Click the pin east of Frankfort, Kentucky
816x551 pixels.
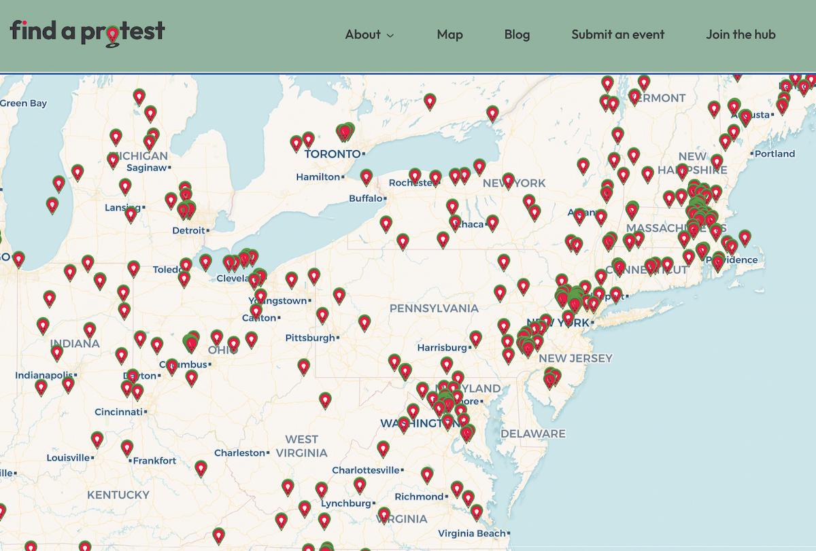tap(201, 467)
